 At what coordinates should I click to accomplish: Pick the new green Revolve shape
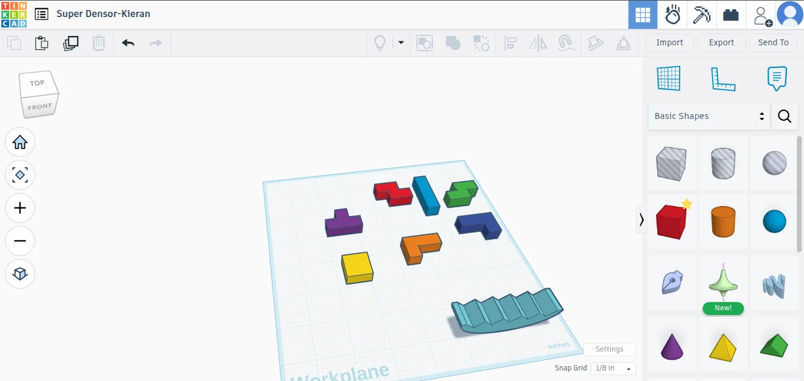pyautogui.click(x=723, y=283)
